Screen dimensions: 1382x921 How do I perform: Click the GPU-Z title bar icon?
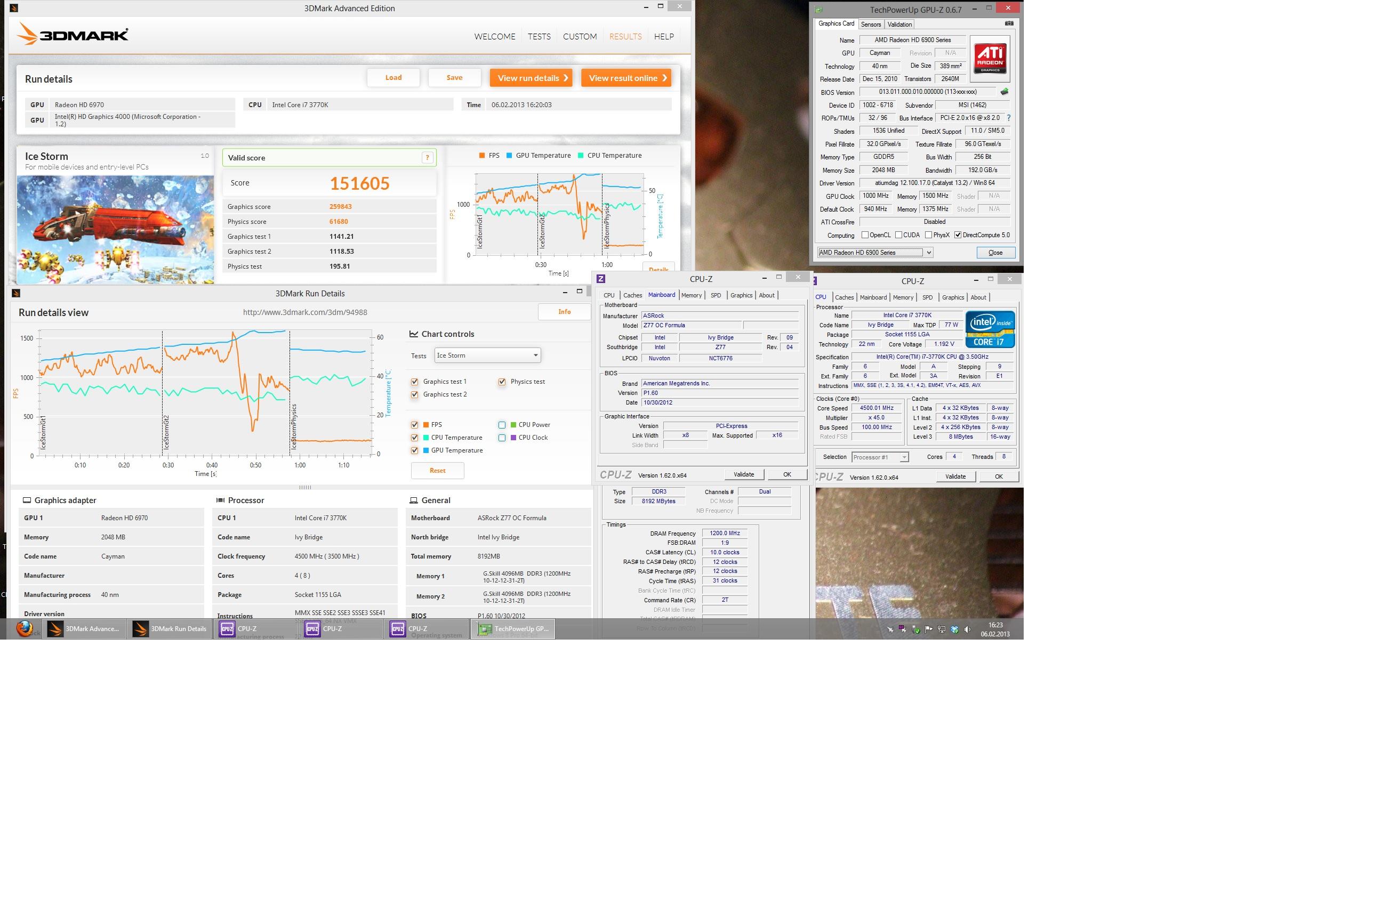coord(818,10)
